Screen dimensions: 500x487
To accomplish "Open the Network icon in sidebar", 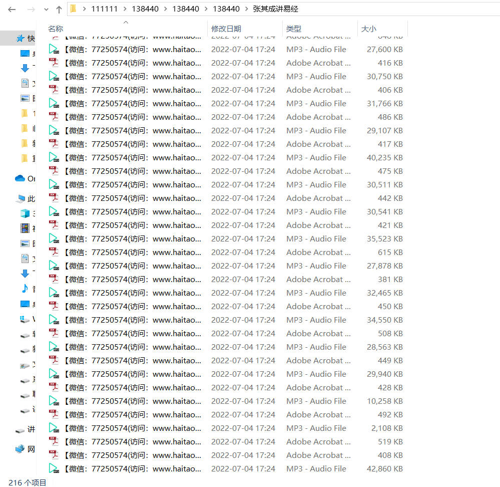I will (20, 449).
